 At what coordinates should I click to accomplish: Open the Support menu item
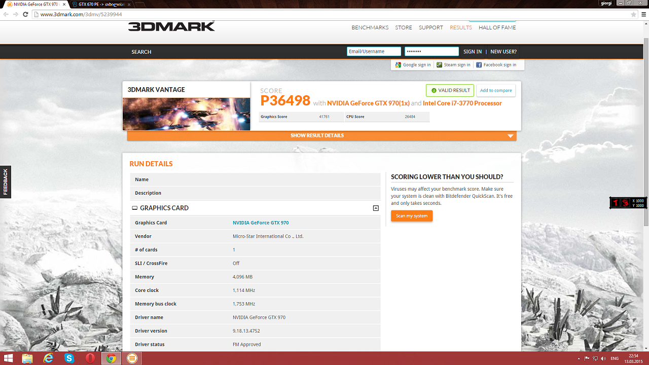point(431,27)
